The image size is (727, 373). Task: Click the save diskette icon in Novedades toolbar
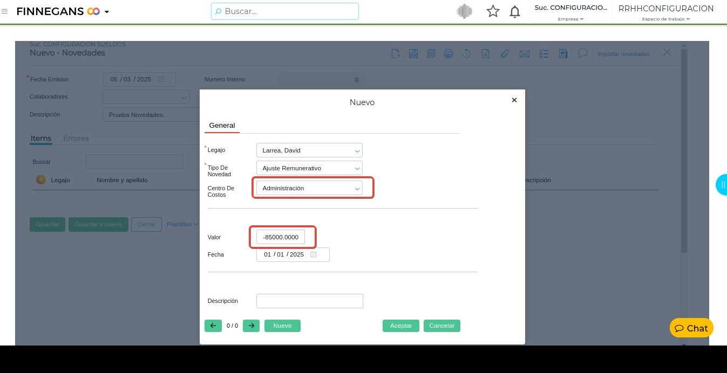tap(413, 53)
